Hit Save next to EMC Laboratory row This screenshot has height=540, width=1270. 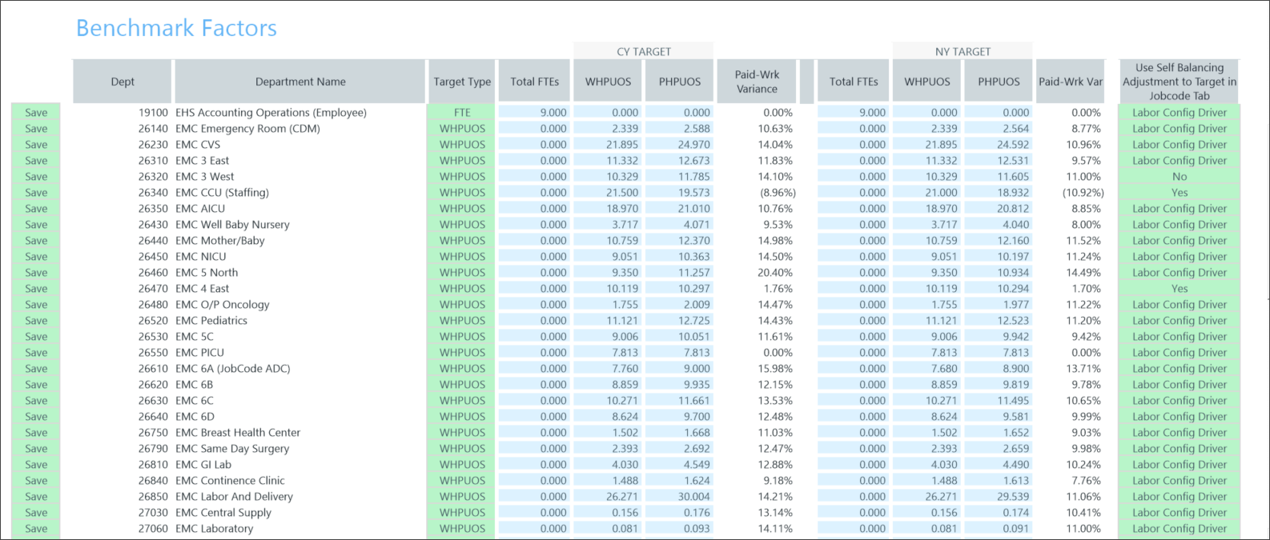(x=36, y=529)
